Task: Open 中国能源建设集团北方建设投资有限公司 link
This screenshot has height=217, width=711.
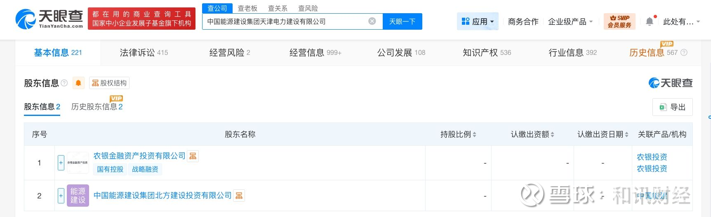Action: click(x=162, y=196)
